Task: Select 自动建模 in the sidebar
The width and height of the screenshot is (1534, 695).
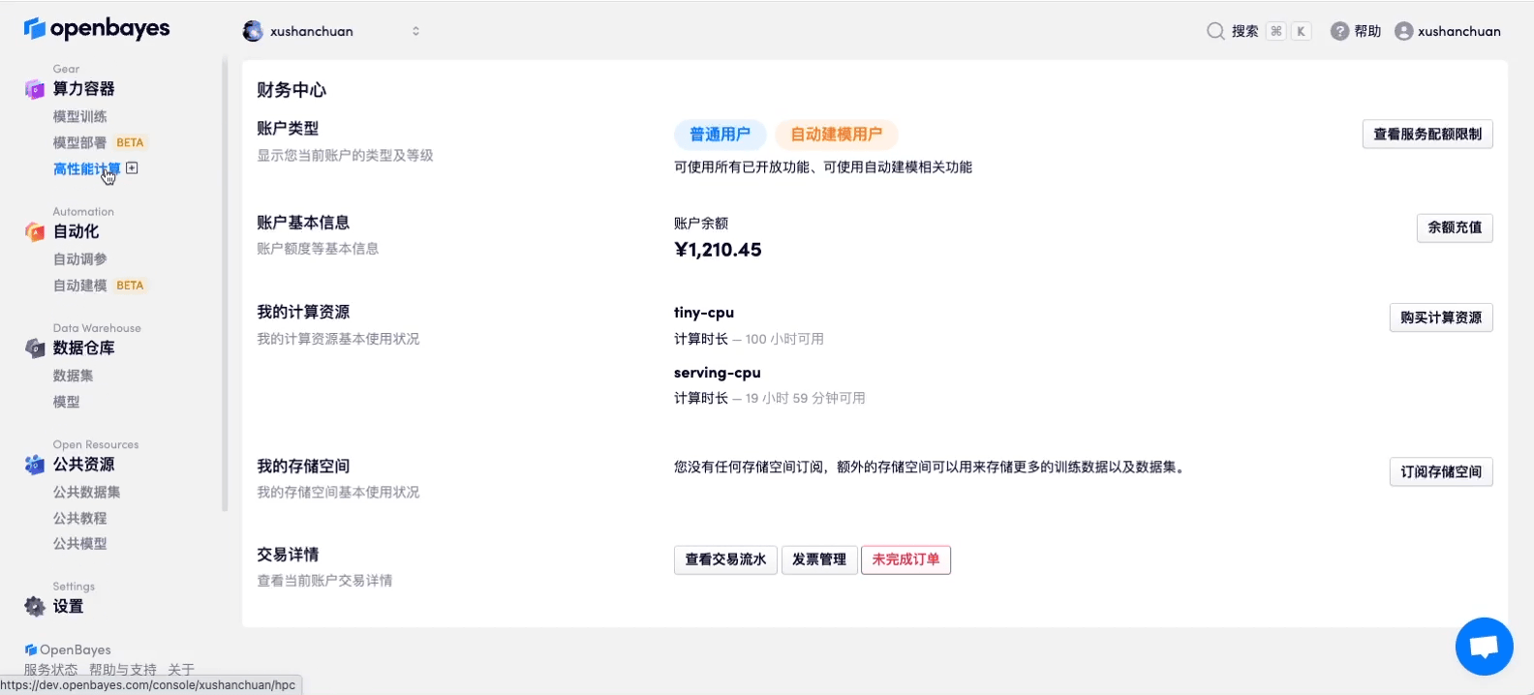Action: pos(79,286)
